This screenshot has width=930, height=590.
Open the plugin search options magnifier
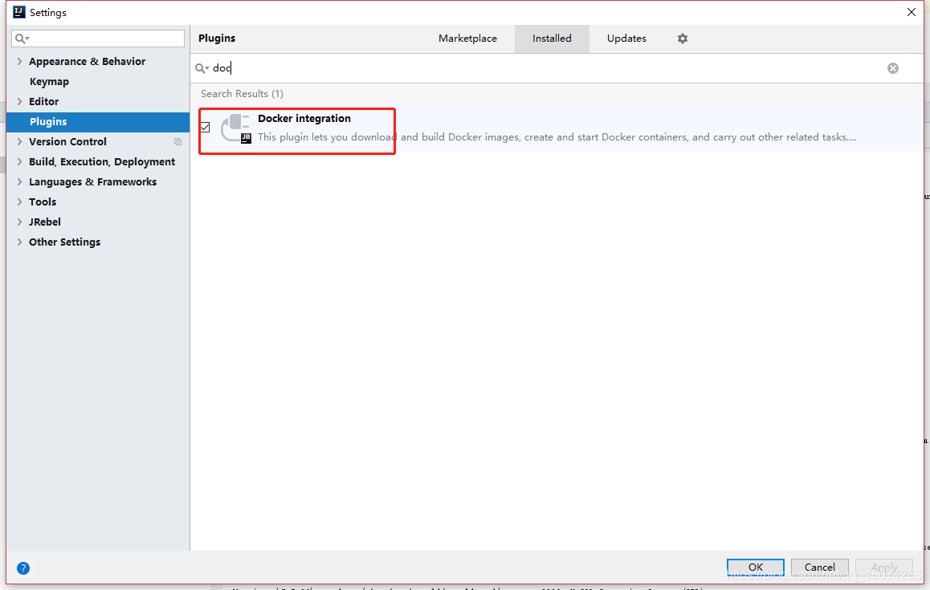pos(202,68)
